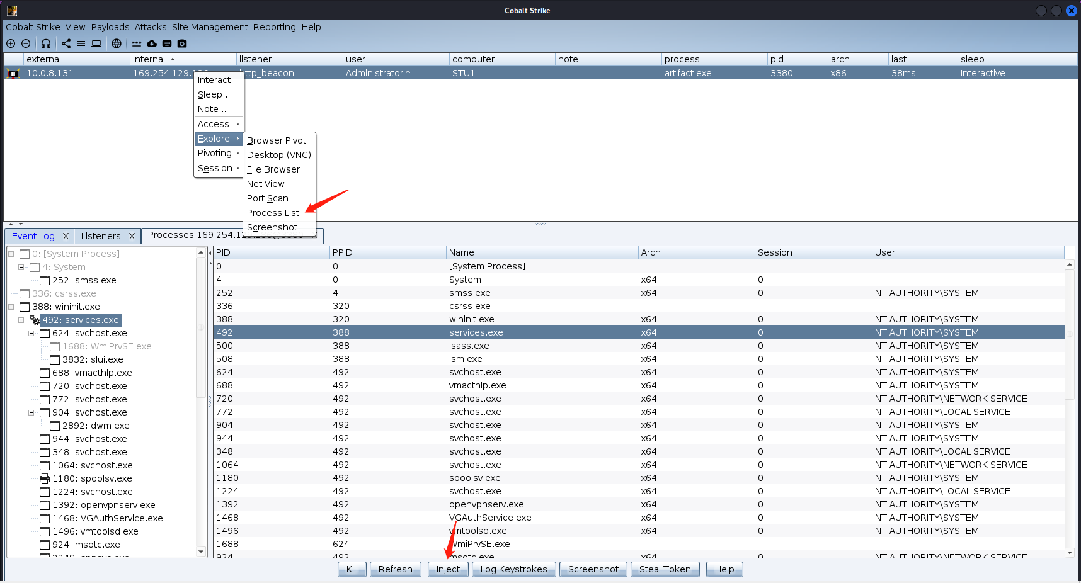Choose File Browser from the Explore submenu
The width and height of the screenshot is (1081, 583).
pyautogui.click(x=279, y=169)
